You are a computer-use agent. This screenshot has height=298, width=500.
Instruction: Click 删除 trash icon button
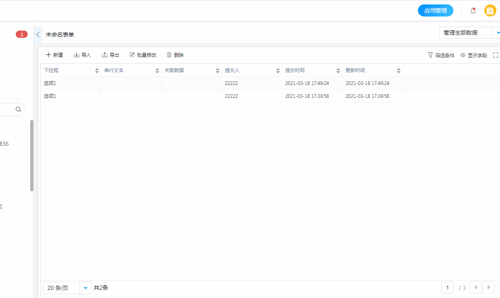(175, 55)
